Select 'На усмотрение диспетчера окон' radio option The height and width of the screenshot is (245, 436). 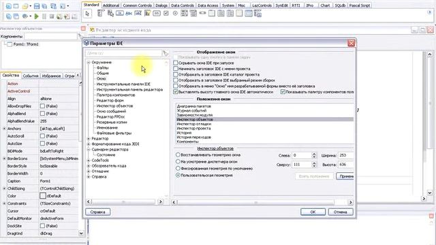(178, 161)
